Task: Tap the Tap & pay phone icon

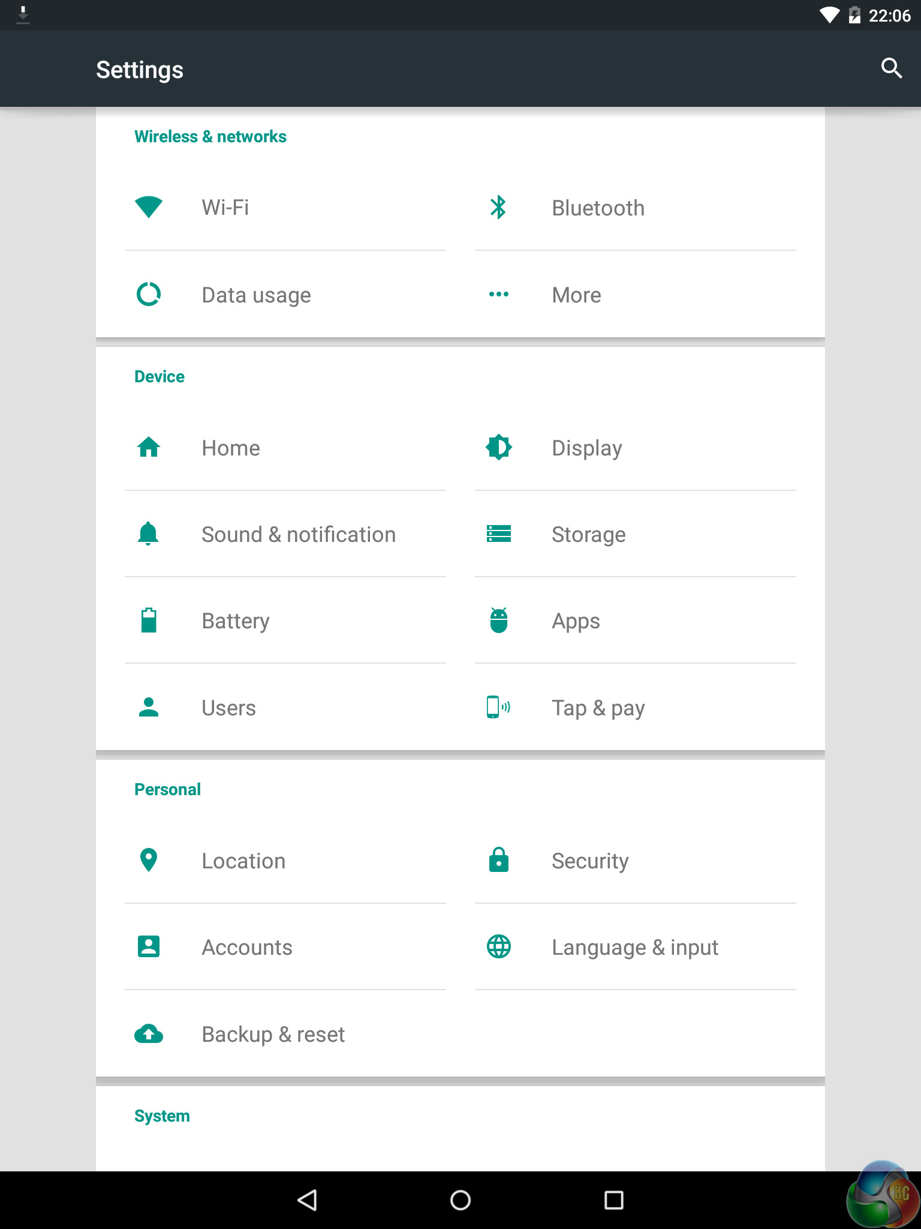Action: click(x=497, y=708)
